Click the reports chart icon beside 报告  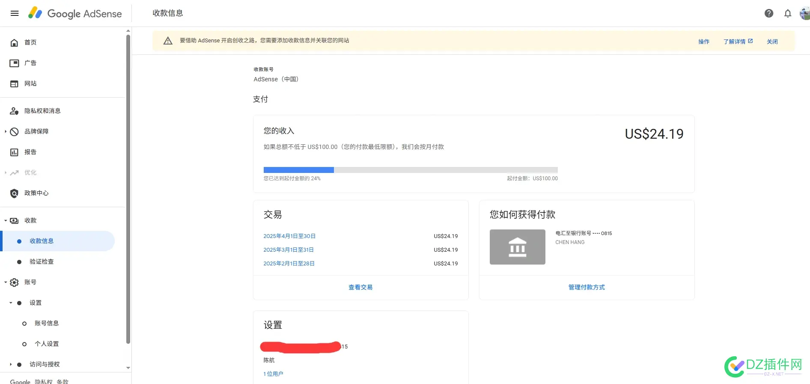point(14,152)
